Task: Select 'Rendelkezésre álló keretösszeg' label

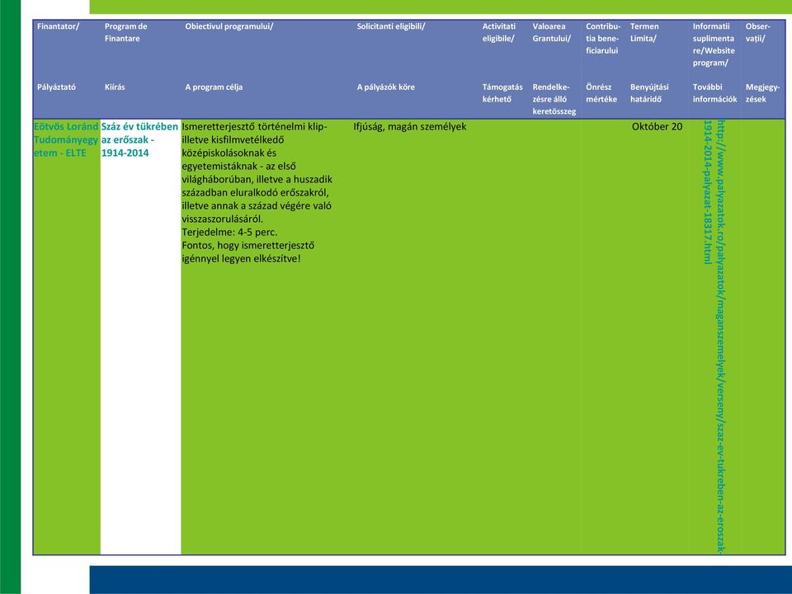Action: point(554,99)
